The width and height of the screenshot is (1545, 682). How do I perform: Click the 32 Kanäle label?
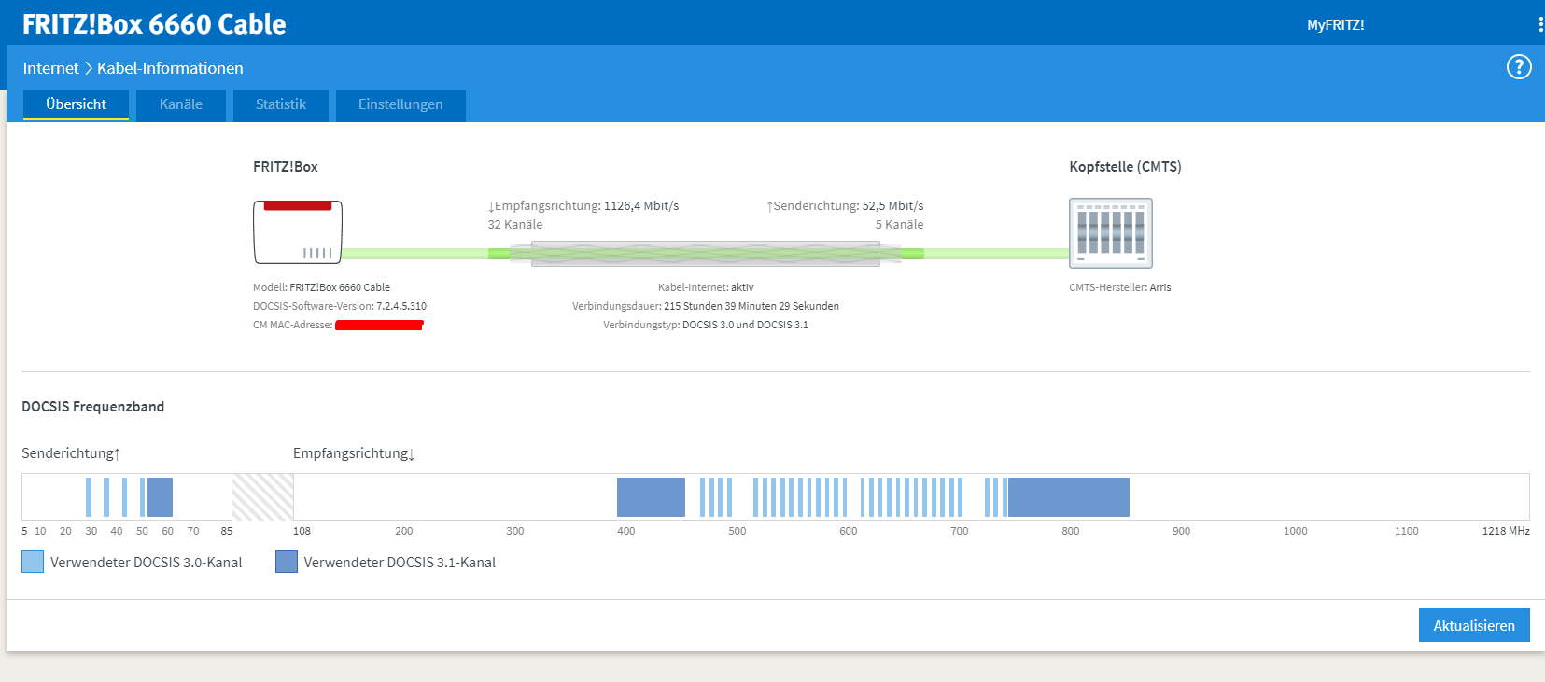(x=514, y=225)
